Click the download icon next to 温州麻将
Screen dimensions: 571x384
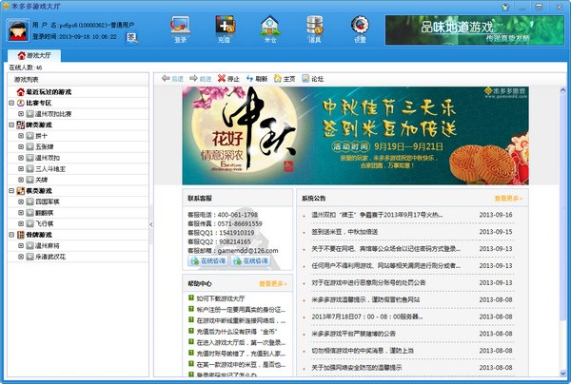coord(30,246)
